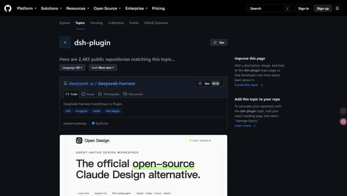Open the Issues tab of deepseek-harness
The width and height of the screenshot is (347, 196).
(88, 94)
